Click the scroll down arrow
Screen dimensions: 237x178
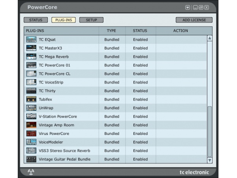coord(210,160)
